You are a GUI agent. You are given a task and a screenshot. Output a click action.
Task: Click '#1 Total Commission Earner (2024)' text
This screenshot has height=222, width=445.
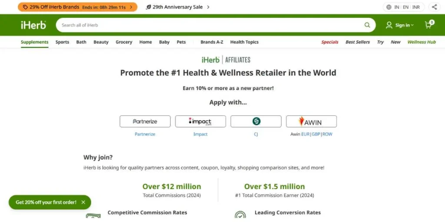coord(275,196)
